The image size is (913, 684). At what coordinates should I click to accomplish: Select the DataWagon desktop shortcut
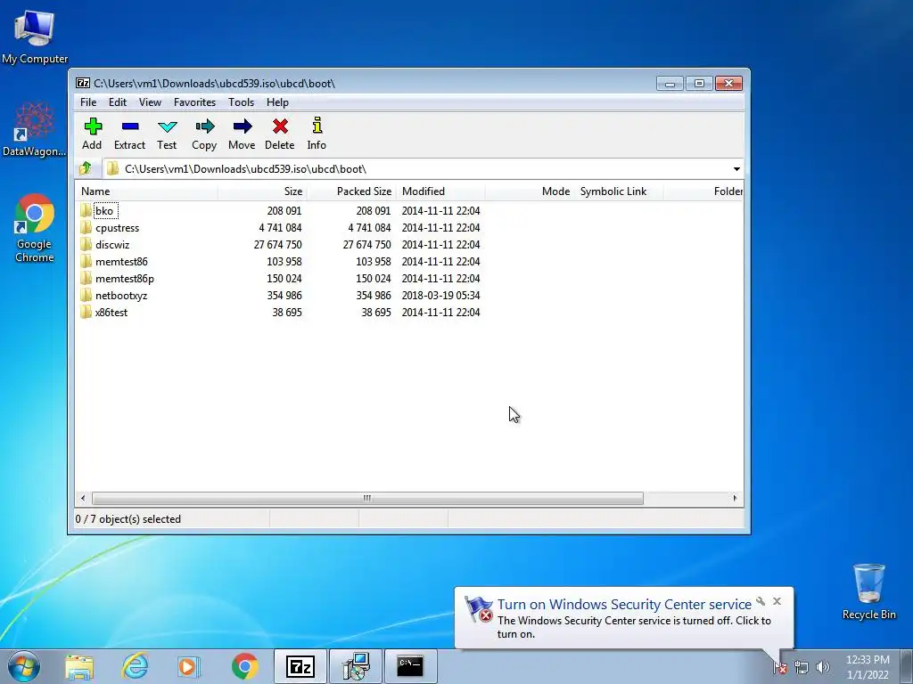click(35, 129)
